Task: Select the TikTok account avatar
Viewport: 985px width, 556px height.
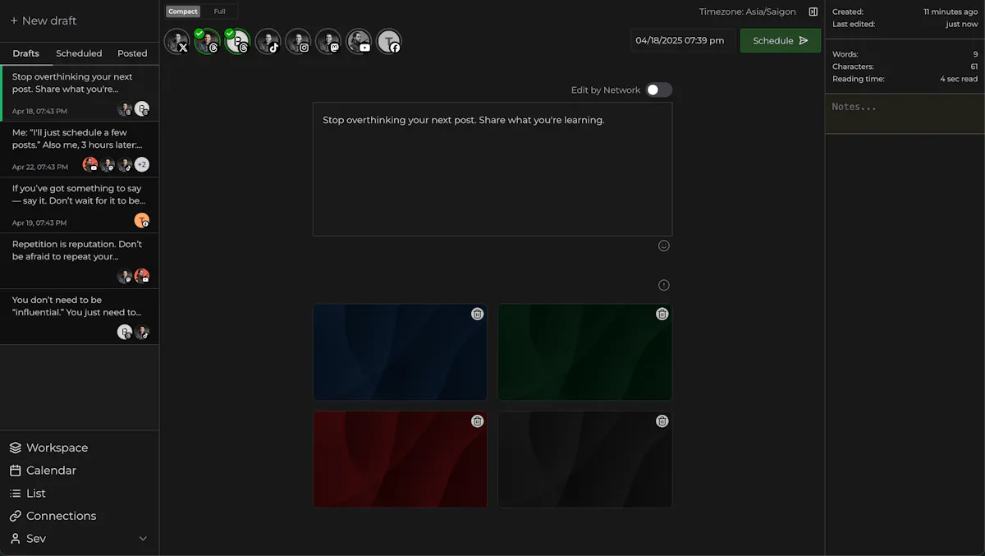Action: (x=268, y=41)
